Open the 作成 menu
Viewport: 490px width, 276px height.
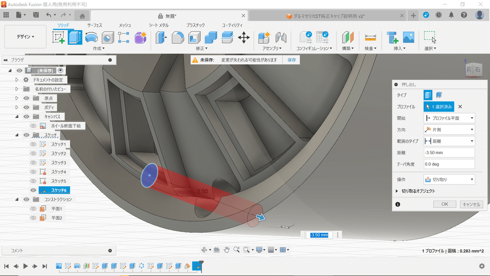point(99,48)
